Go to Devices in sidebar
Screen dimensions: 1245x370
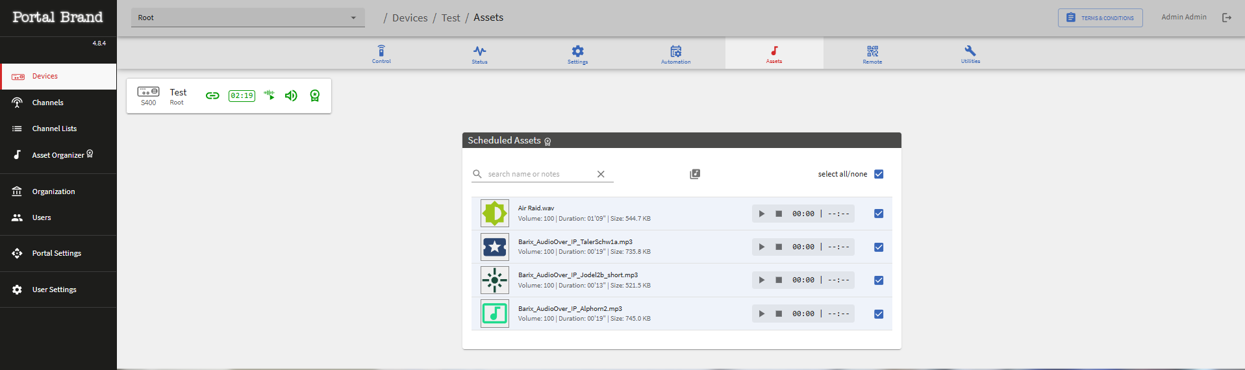[x=58, y=76]
